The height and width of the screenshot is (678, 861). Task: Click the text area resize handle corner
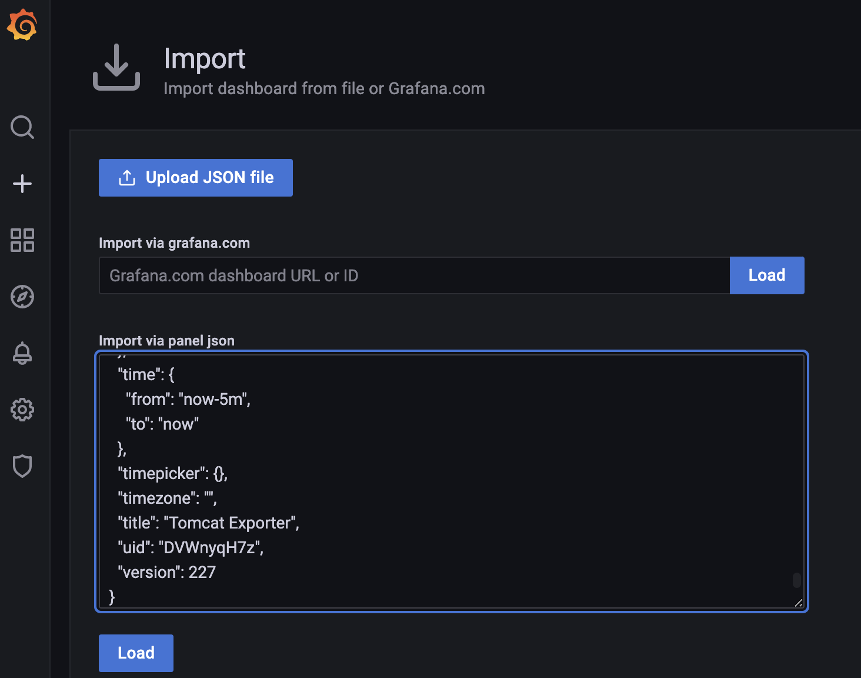point(798,603)
